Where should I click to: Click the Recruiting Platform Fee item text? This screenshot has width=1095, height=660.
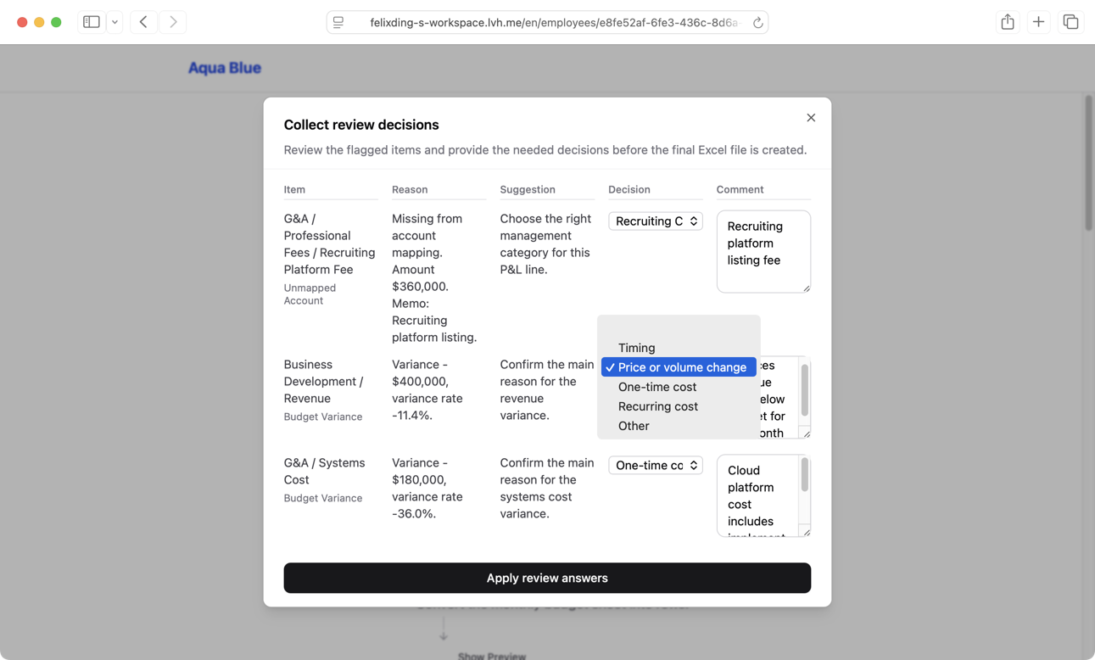point(329,243)
